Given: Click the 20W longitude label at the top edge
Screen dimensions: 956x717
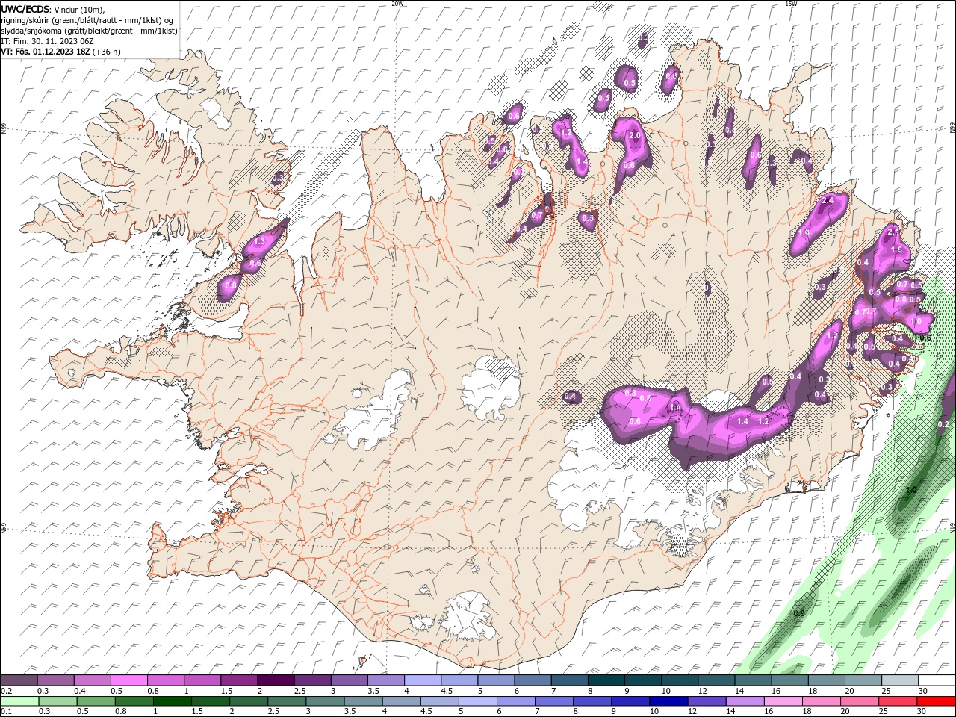Looking at the screenshot, I should click(x=397, y=4).
